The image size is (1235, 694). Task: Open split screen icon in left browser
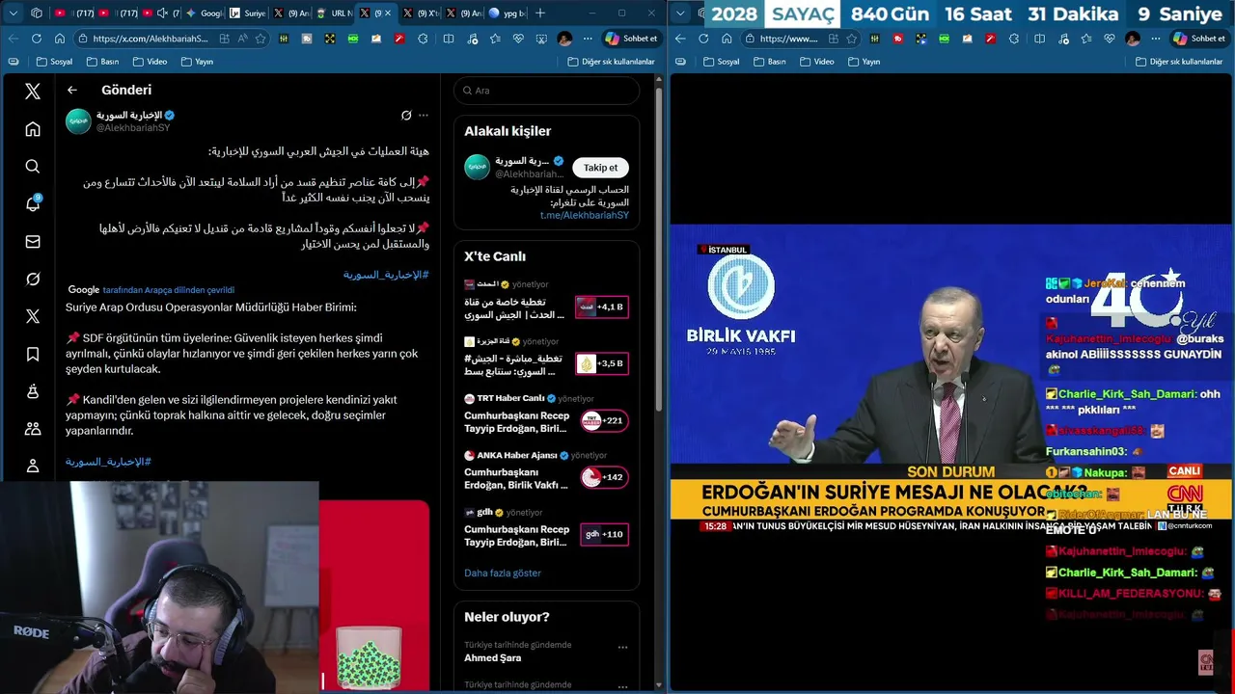coord(449,39)
